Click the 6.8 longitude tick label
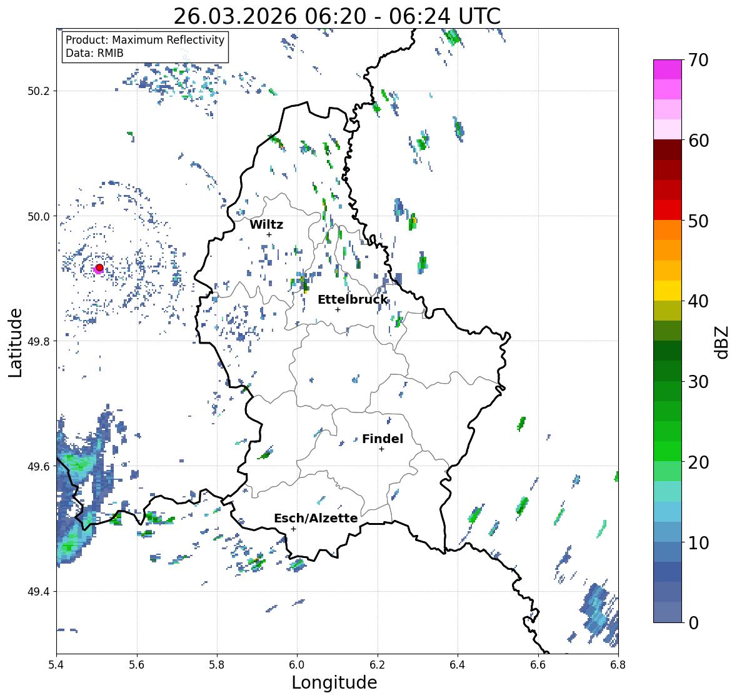Screen dimensions: 737x698 point(618,665)
